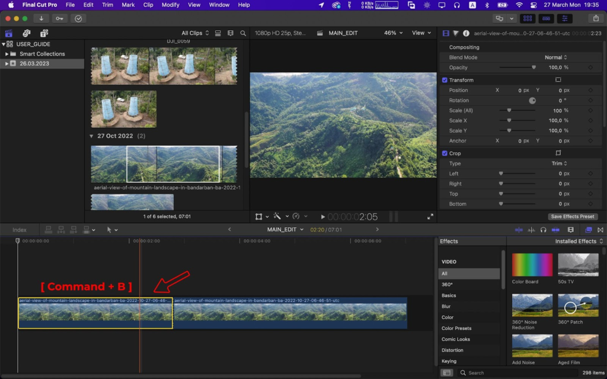607x379 pixels.
Task: Toggle solo headphones icon in timeline
Action: tap(543, 230)
